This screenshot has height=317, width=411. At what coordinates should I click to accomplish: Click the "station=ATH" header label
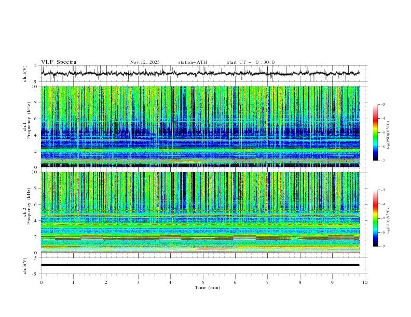(x=193, y=62)
